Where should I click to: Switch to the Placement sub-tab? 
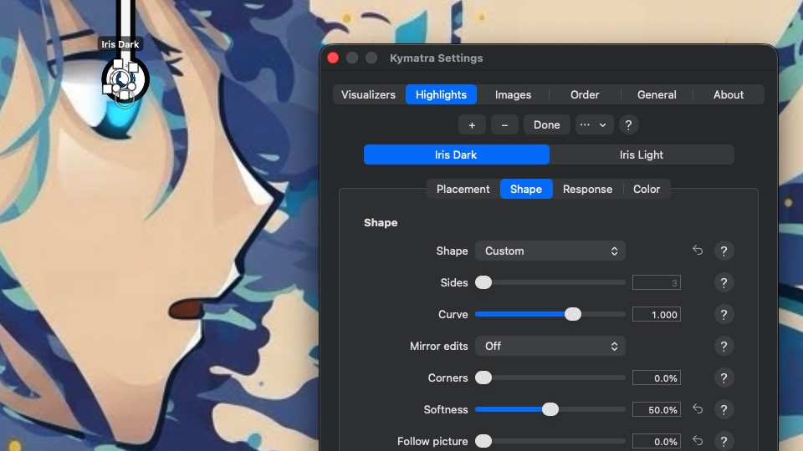point(463,190)
